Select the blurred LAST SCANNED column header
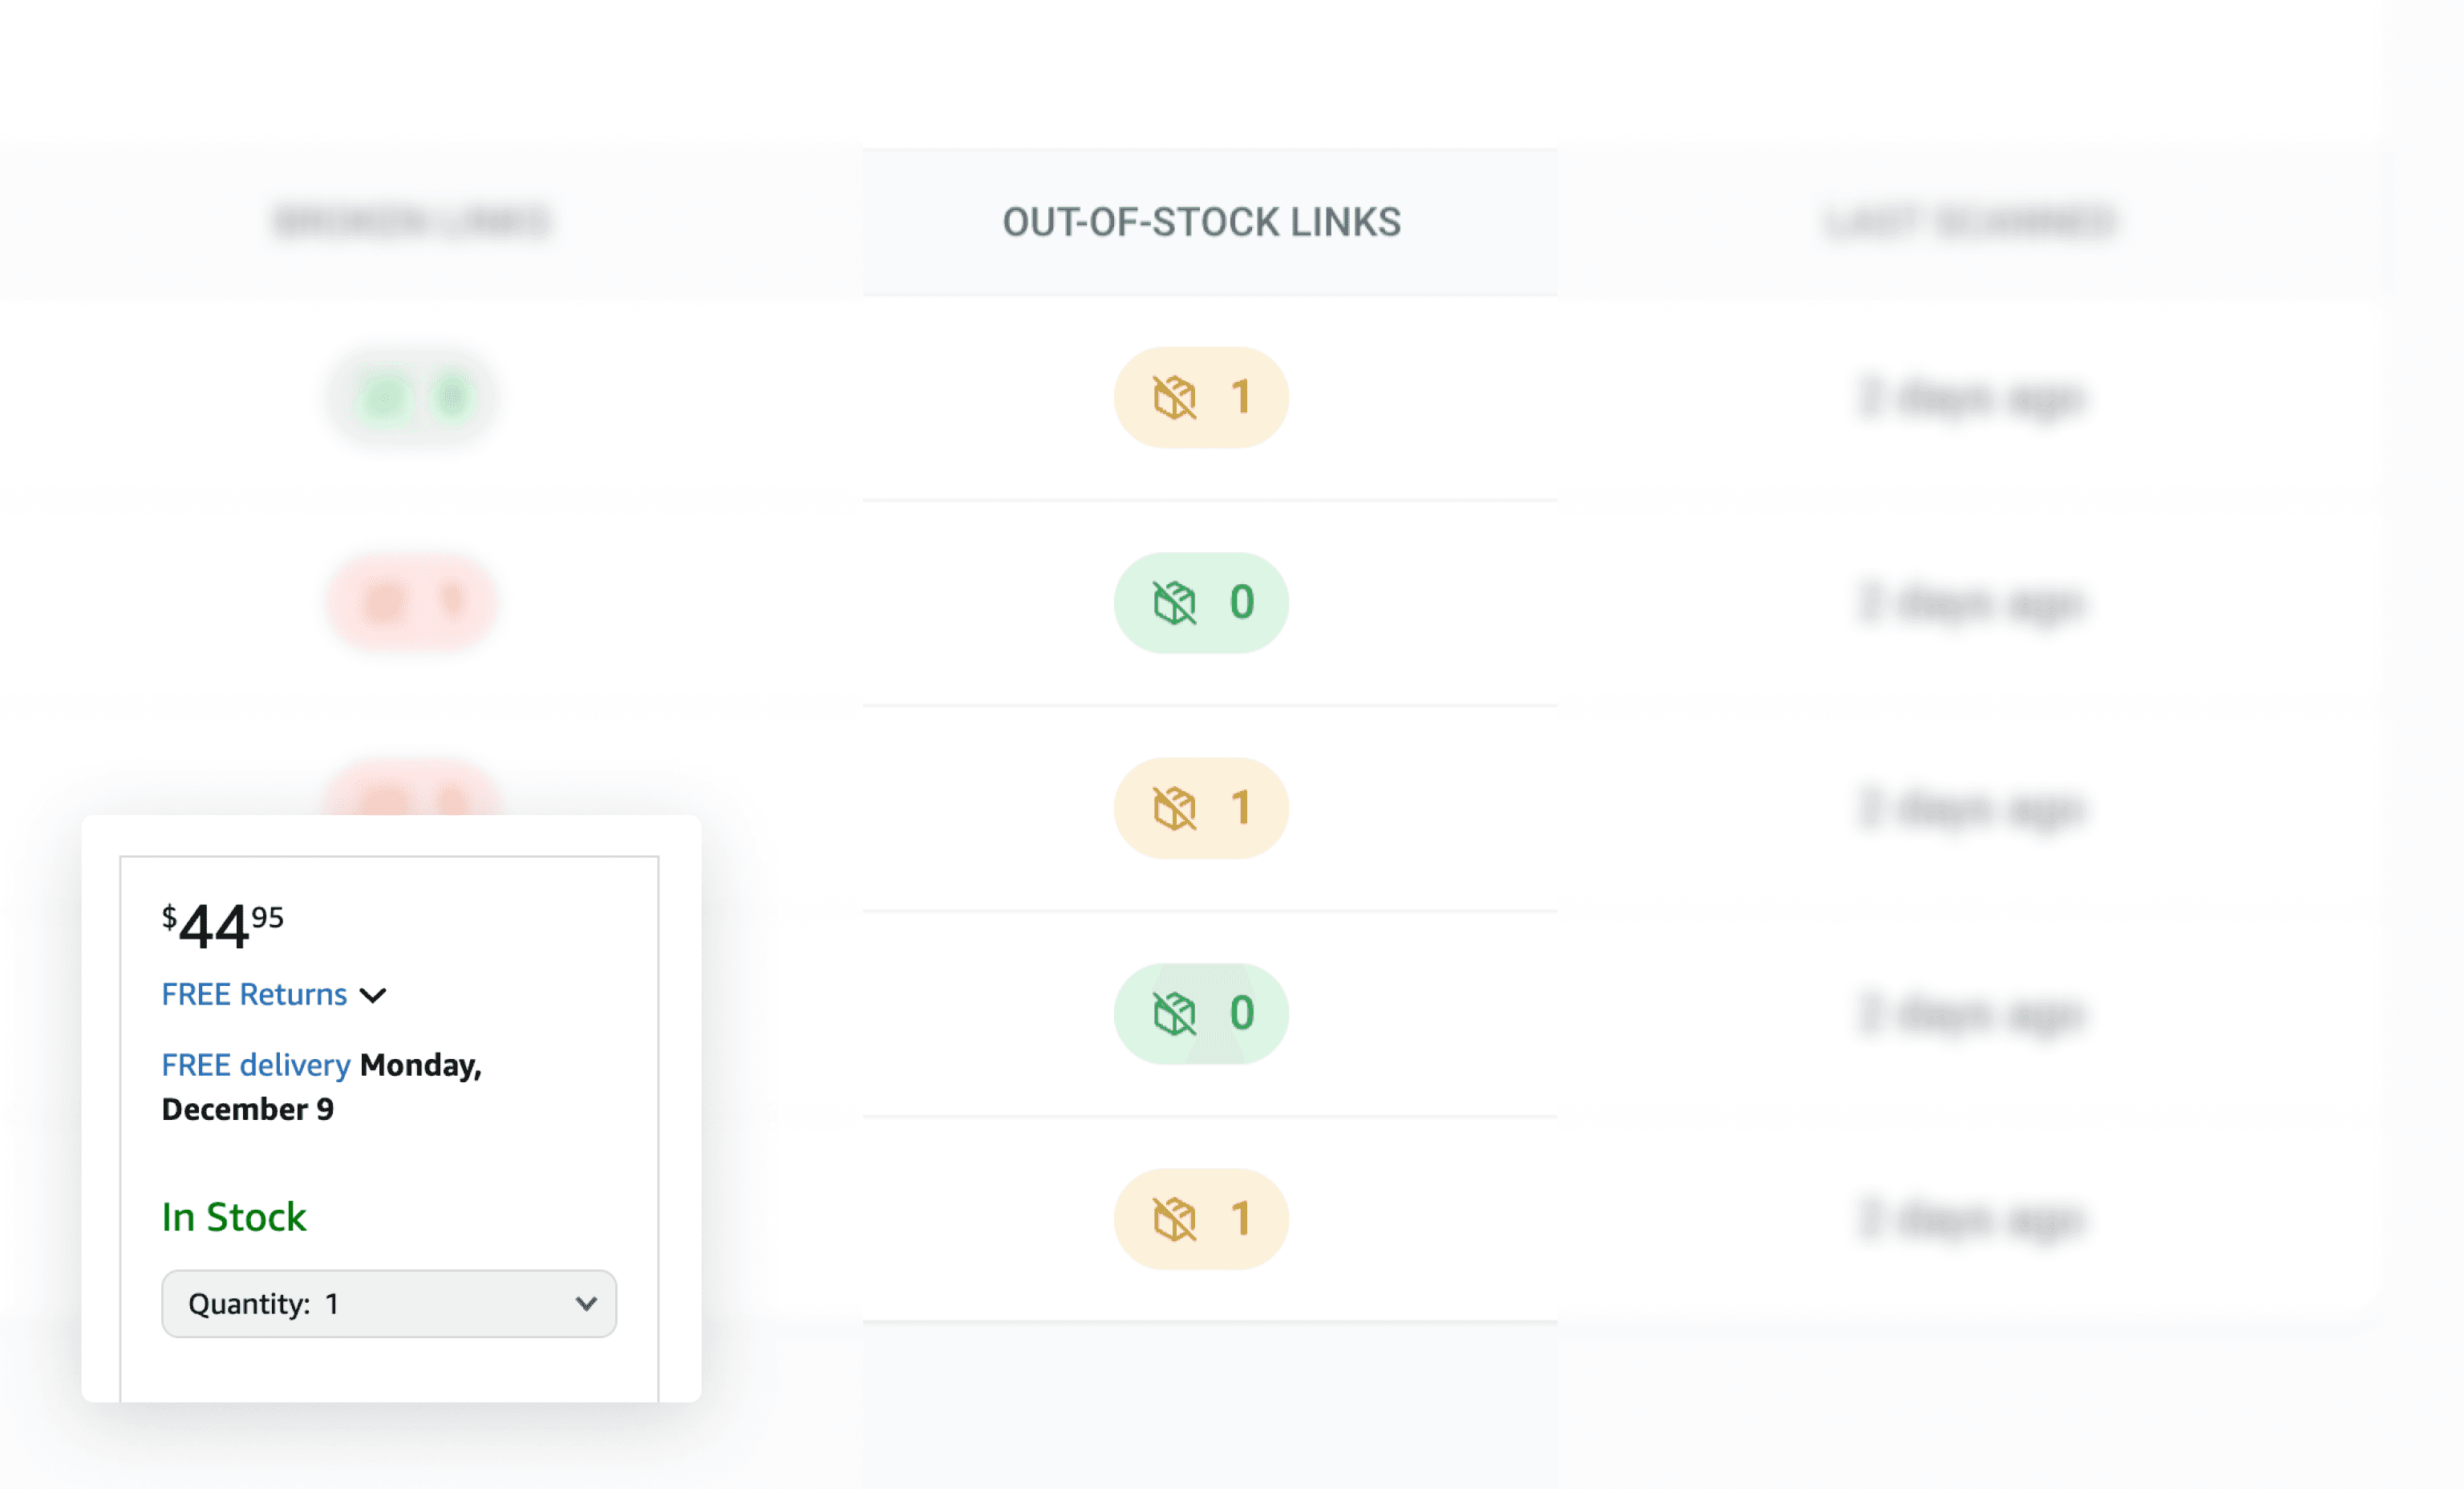 [x=1970, y=222]
